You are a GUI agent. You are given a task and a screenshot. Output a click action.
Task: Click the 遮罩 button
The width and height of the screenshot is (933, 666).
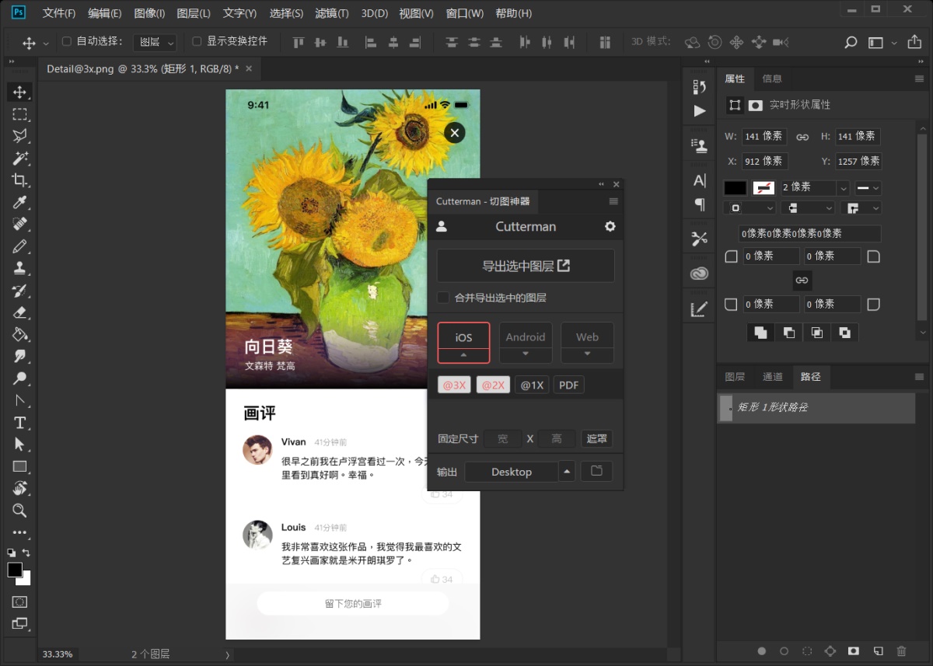596,438
